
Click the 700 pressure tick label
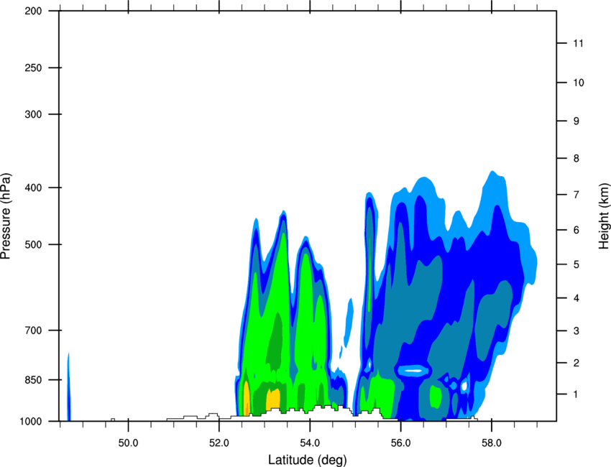(34, 330)
